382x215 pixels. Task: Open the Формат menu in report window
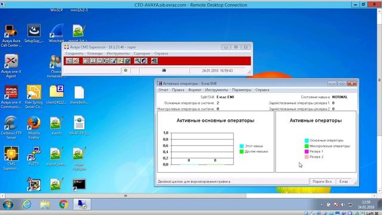click(x=195, y=90)
